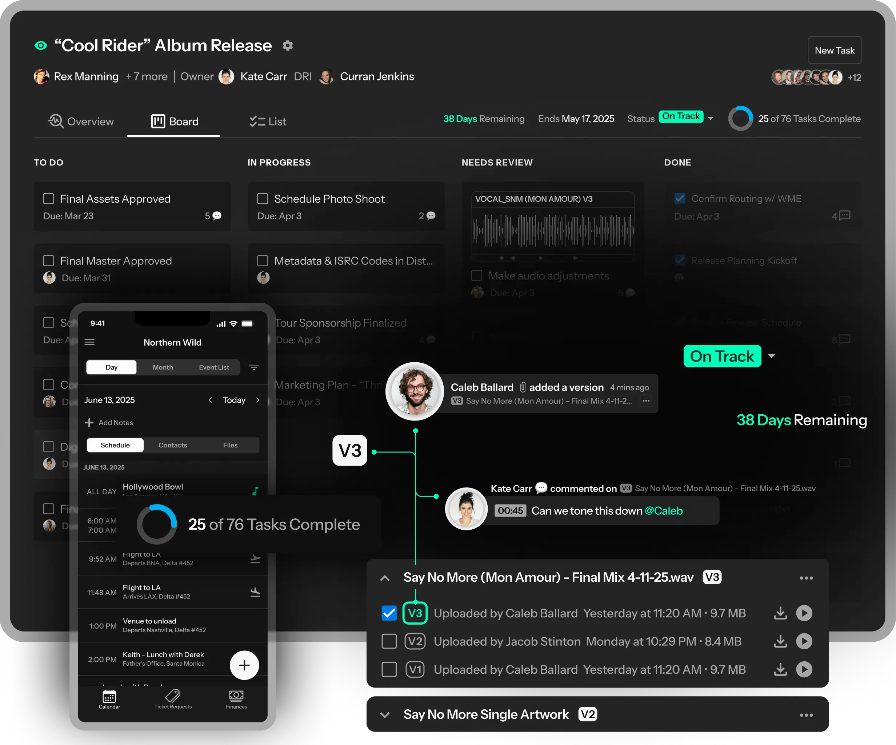Tap the phone filter icon
Screen dimensions: 896x745
pos(254,367)
